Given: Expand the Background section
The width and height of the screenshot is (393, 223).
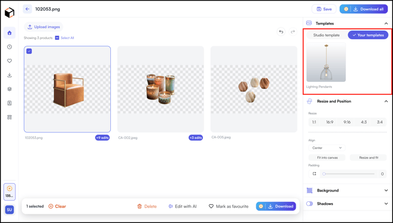Looking at the screenshot, I should (x=386, y=190).
